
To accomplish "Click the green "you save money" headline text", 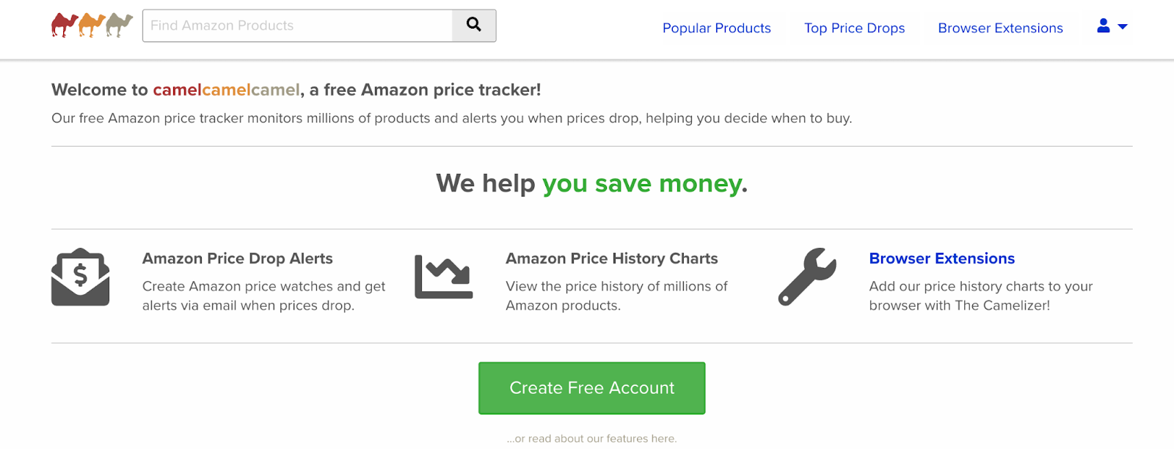I will click(x=641, y=183).
